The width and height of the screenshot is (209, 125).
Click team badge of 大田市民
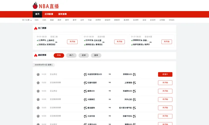pyautogui.click(x=85, y=116)
